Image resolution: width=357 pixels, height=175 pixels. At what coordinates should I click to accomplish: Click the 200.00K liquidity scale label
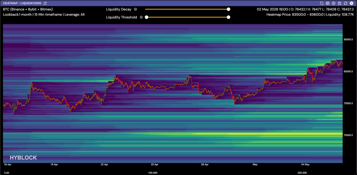tap(303, 172)
